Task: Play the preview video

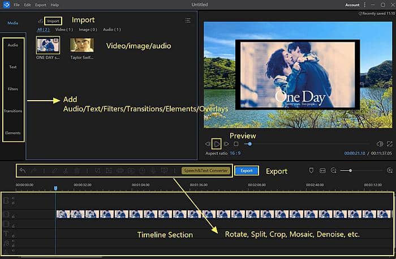Action: 217,144
